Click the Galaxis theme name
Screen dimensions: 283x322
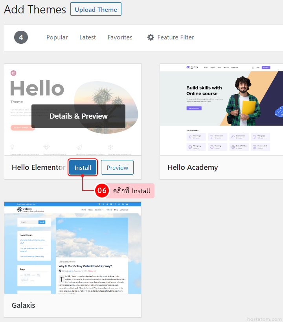(23, 305)
